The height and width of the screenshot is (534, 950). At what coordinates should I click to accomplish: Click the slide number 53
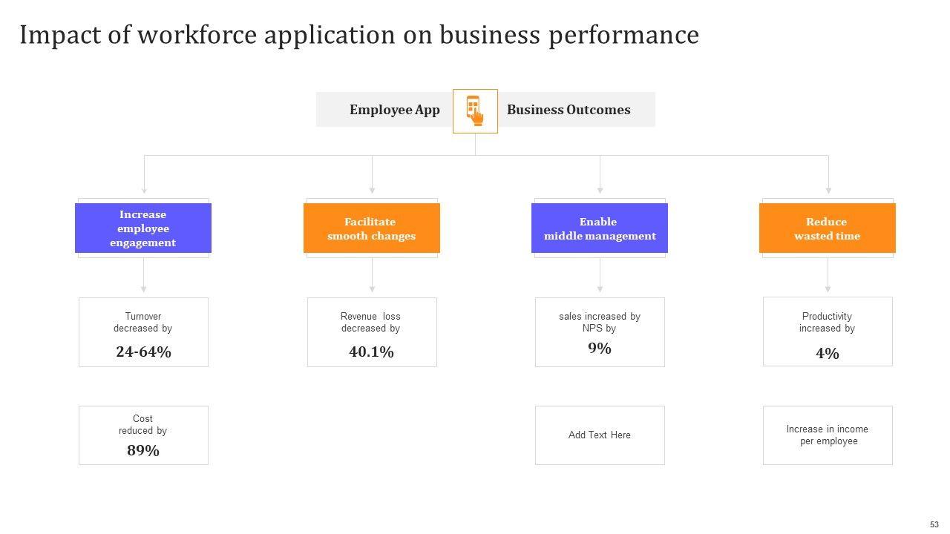click(934, 524)
